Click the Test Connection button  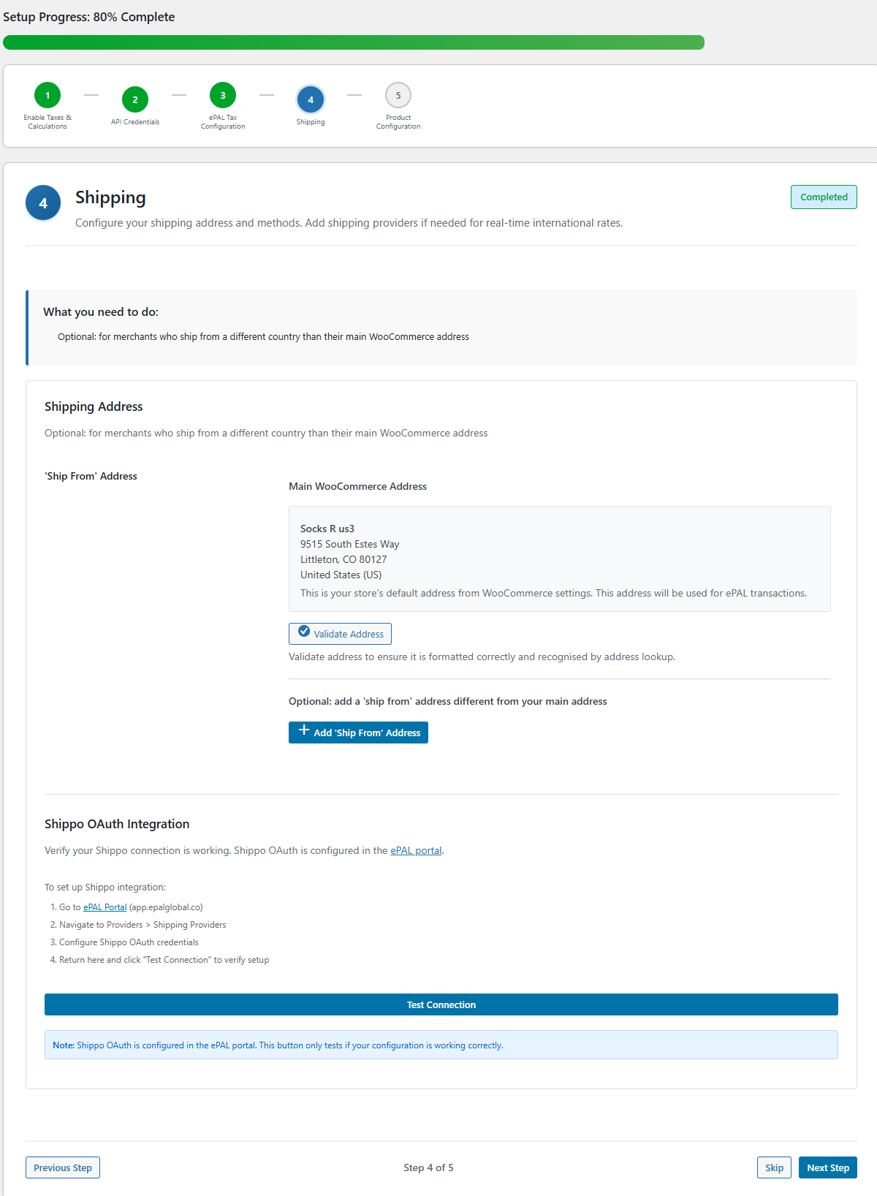(x=441, y=1004)
